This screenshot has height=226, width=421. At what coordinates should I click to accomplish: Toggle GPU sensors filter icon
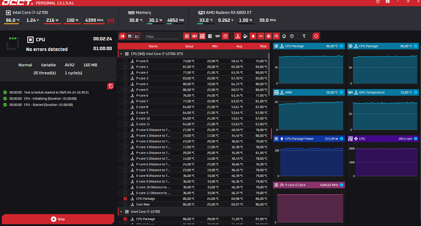point(194,36)
